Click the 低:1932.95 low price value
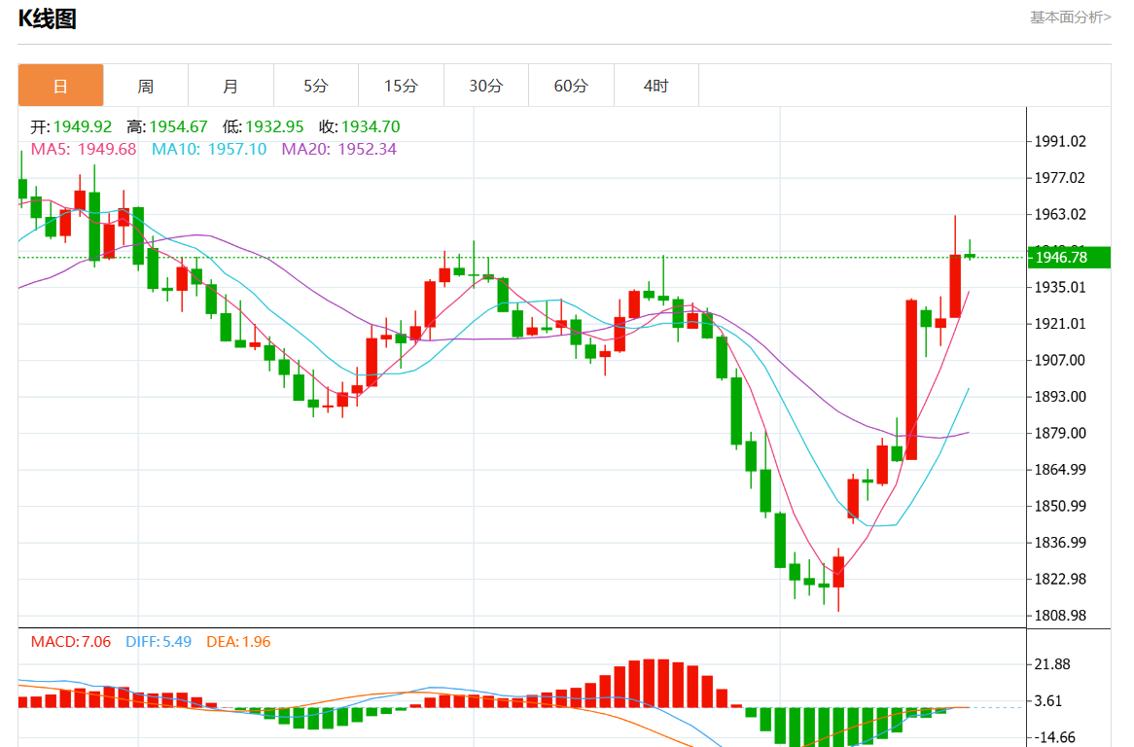 coord(264,126)
